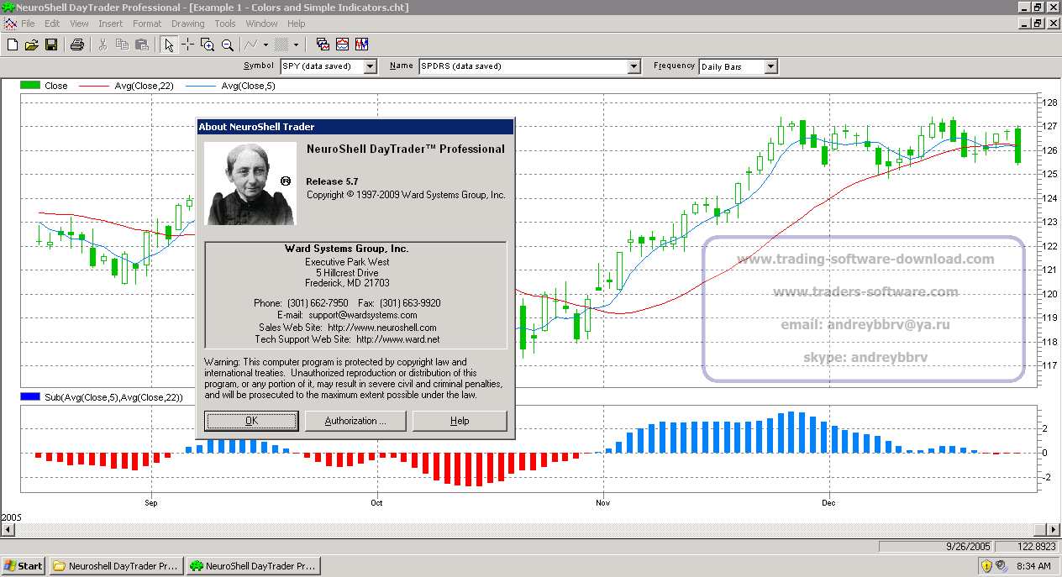1062x577 pixels.
Task: Click the New chart icon
Action: pyautogui.click(x=13, y=45)
